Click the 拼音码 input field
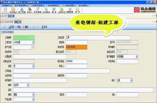Image resolution: width=157 pixels, height=103 pixels. tap(77, 42)
